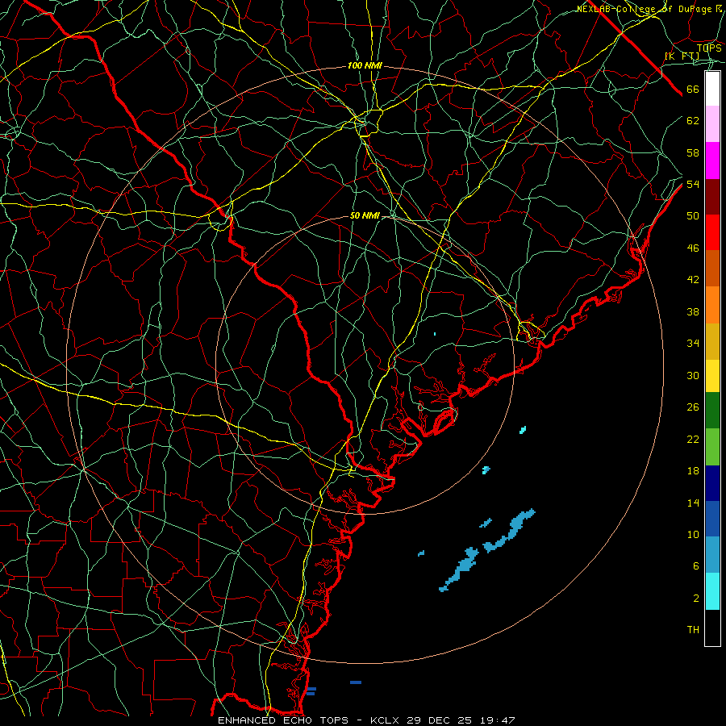Click the gold swatch near 34
Screen dimensions: 726x726
click(x=712, y=341)
